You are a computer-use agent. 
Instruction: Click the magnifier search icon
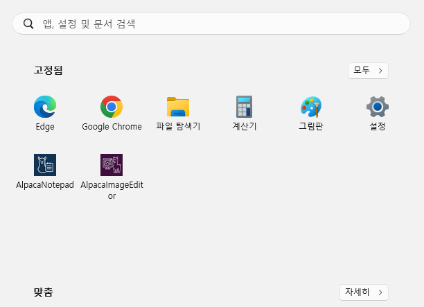(x=28, y=24)
